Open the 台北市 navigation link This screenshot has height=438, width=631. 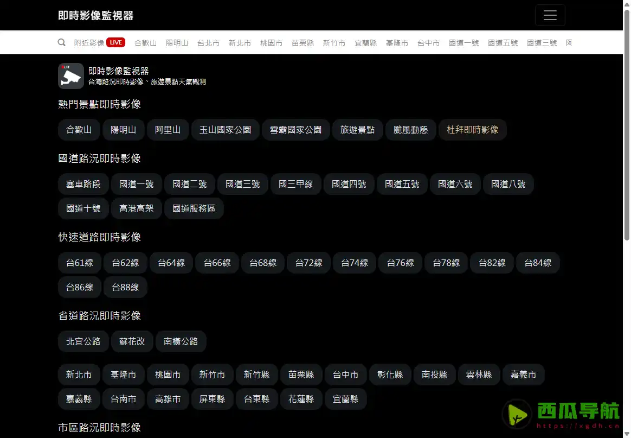pos(209,42)
